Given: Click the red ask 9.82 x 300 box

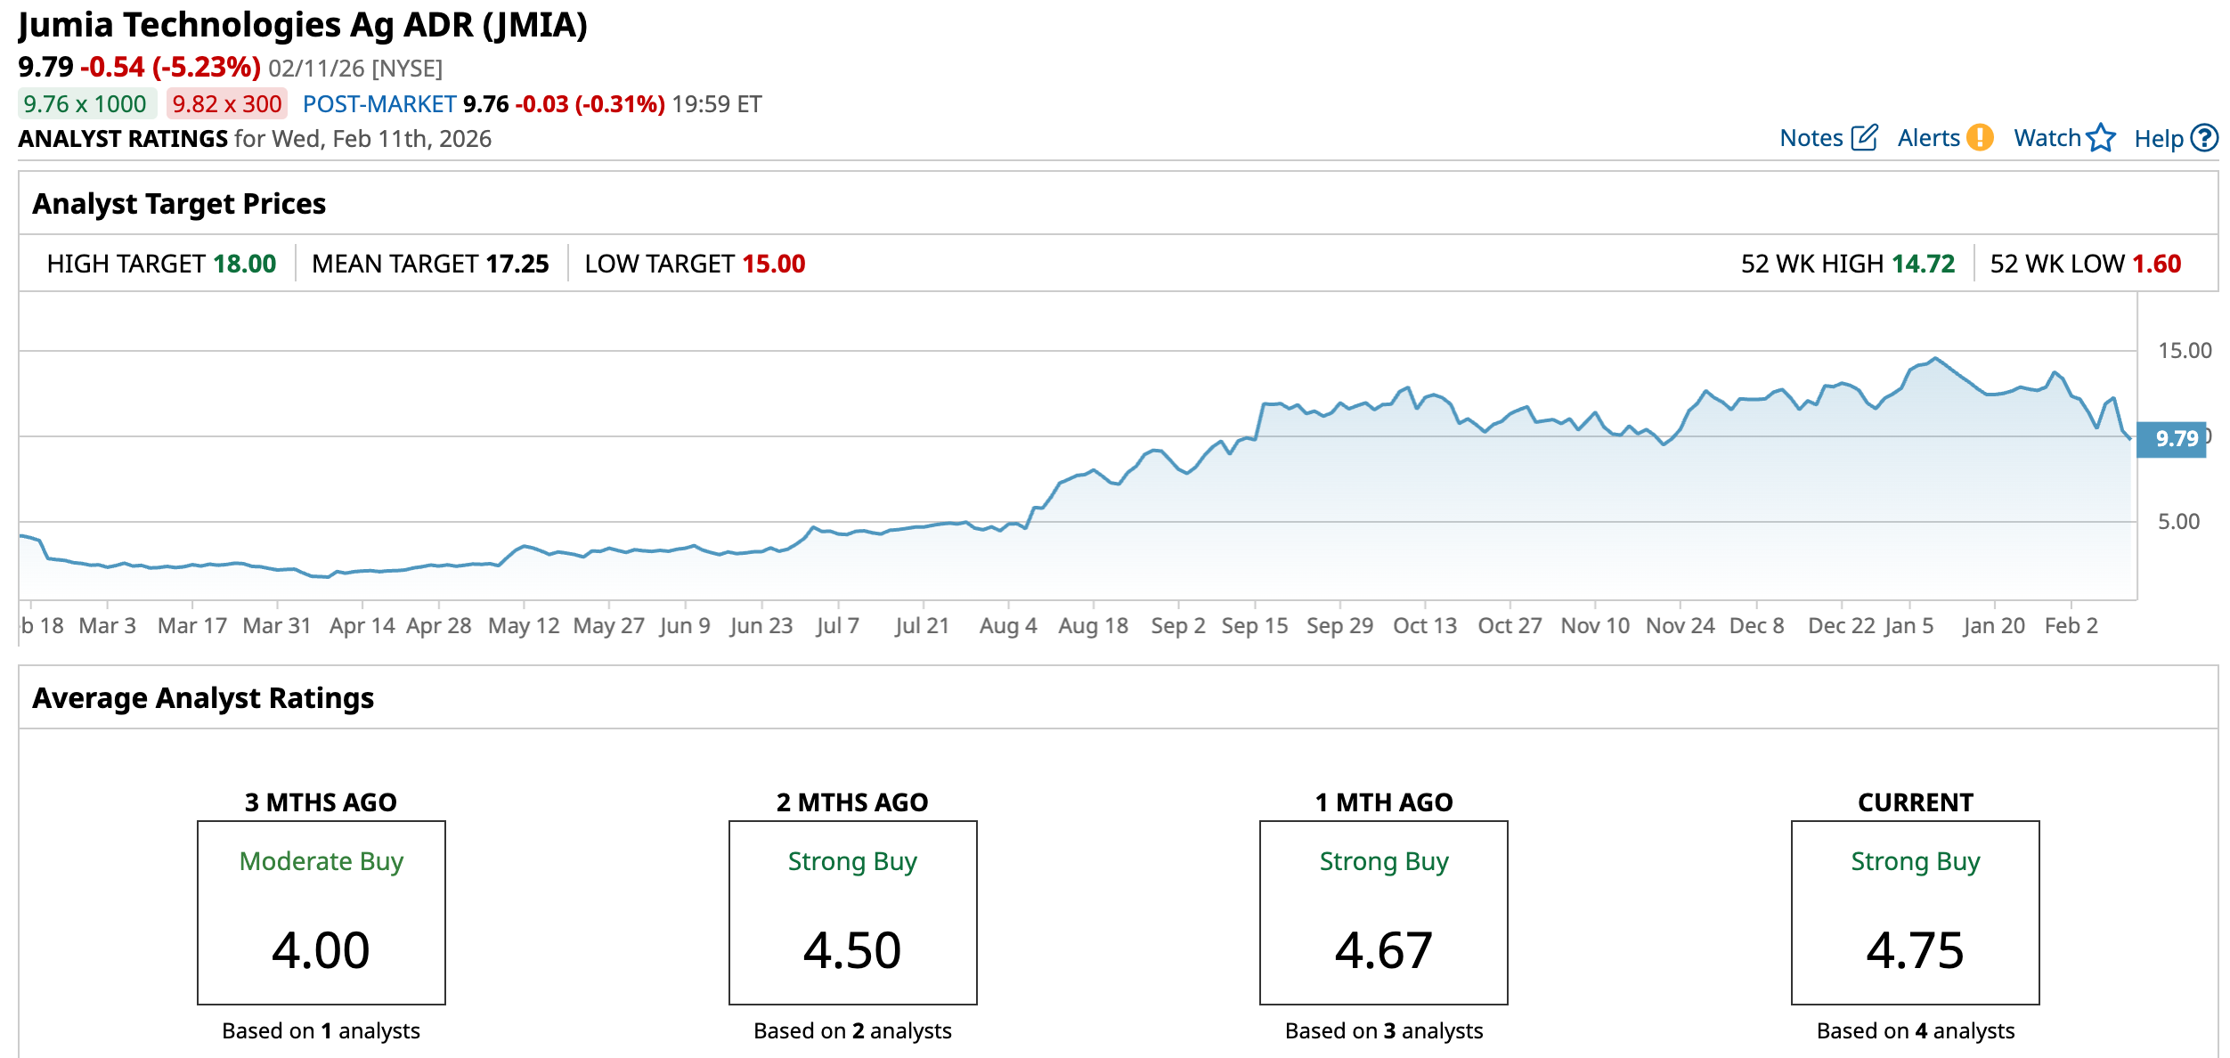Looking at the screenshot, I should (x=226, y=104).
